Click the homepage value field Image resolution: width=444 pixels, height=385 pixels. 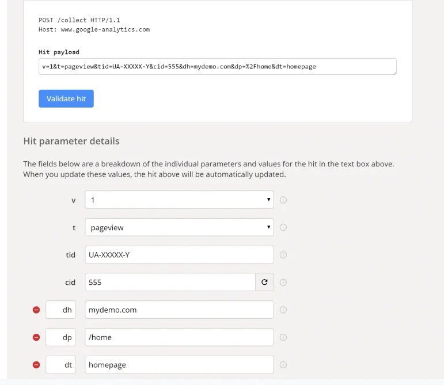[179, 364]
